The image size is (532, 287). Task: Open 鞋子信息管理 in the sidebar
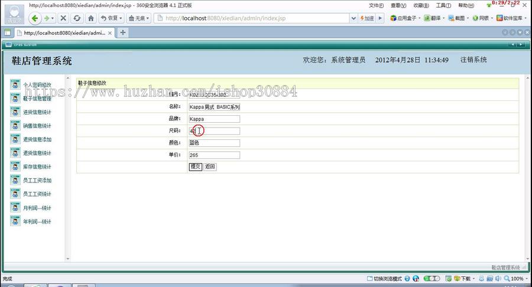(x=37, y=98)
